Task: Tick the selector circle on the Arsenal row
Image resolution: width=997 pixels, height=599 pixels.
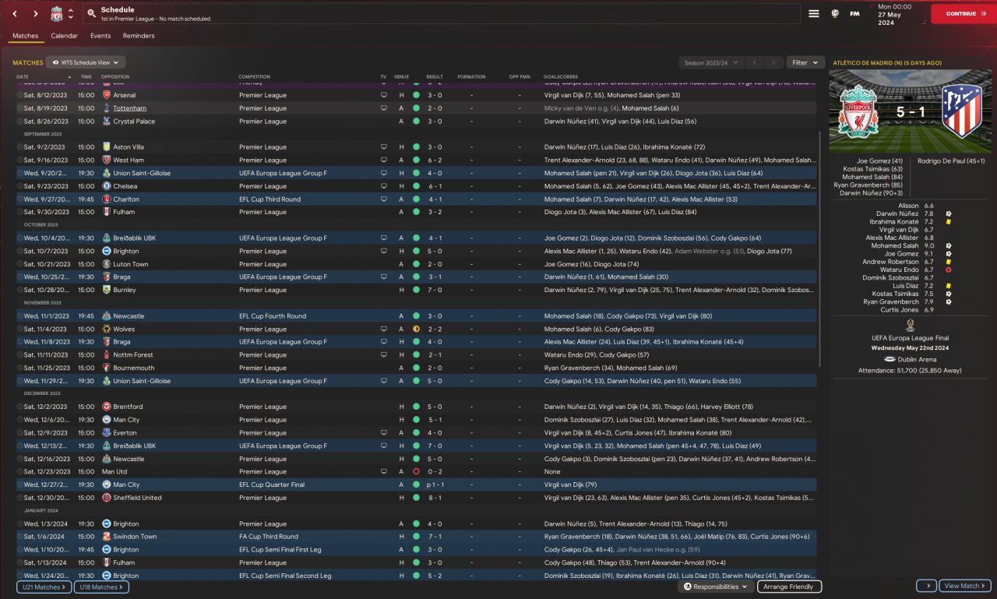Action: point(19,95)
